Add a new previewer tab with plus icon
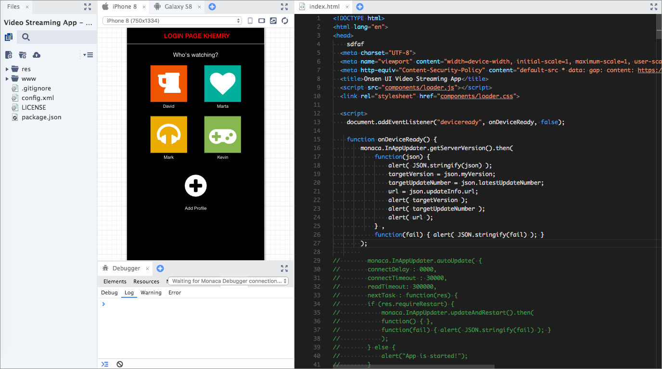Image resolution: width=662 pixels, height=369 pixels. point(212,7)
